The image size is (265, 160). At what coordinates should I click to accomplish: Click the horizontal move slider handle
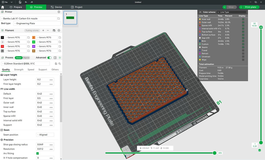click(x=215, y=153)
